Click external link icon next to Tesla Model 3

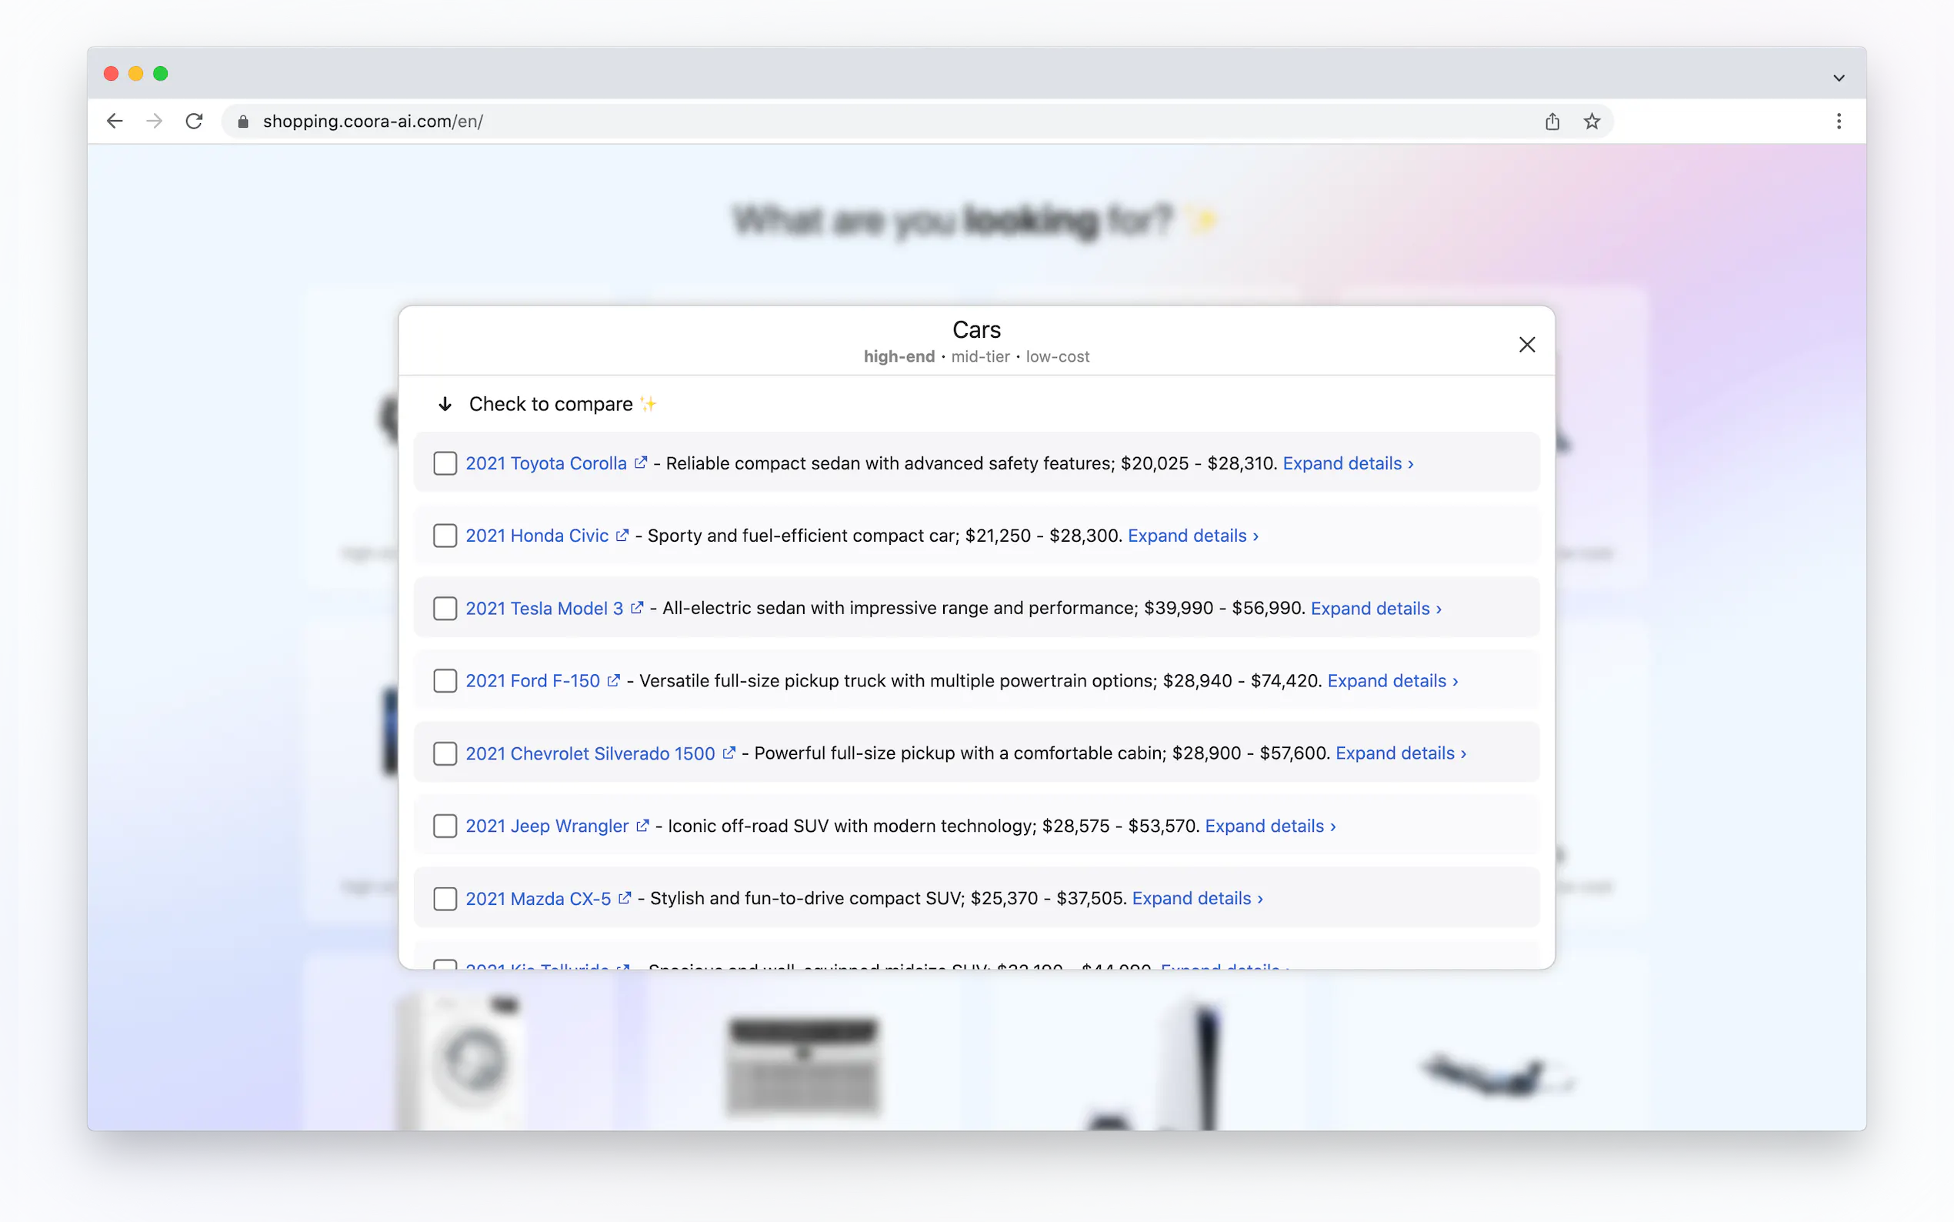pyautogui.click(x=636, y=608)
